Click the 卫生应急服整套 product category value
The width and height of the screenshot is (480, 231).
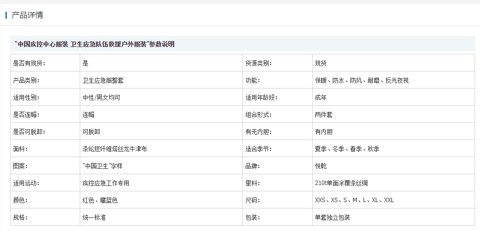[103, 81]
